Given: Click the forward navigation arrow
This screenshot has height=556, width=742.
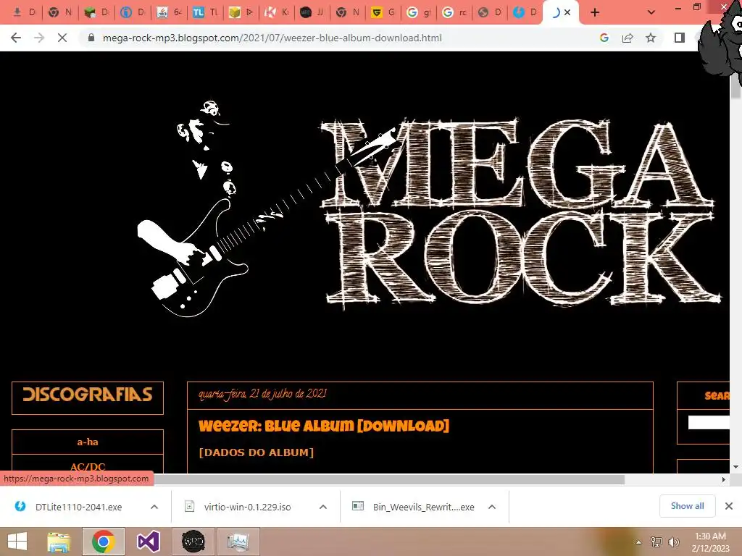Looking at the screenshot, I should click(x=39, y=38).
